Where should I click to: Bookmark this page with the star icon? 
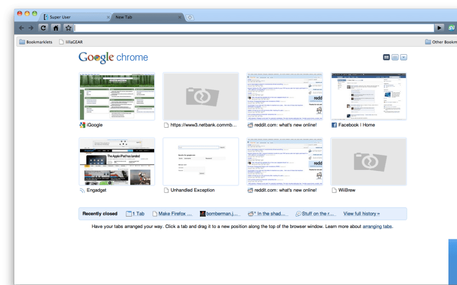click(68, 28)
